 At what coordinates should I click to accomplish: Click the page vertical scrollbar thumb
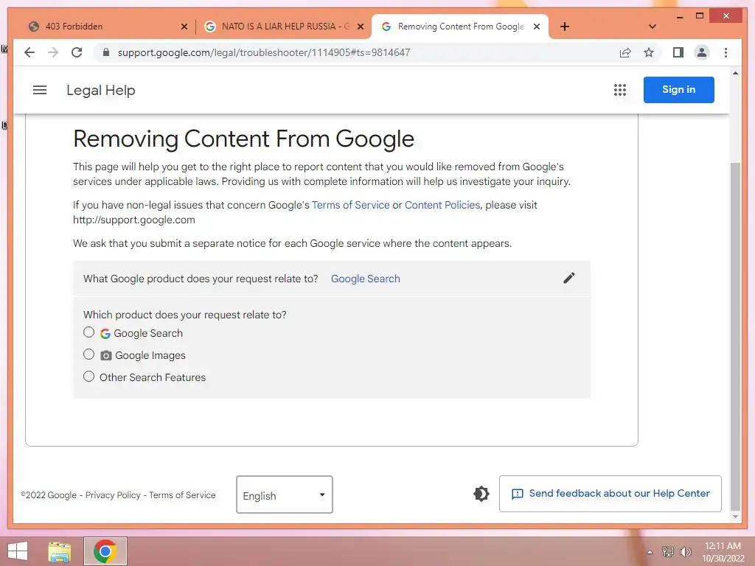pyautogui.click(x=735, y=336)
